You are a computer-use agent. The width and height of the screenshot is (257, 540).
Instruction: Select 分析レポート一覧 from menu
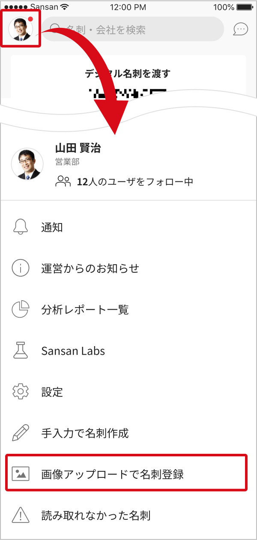click(85, 310)
